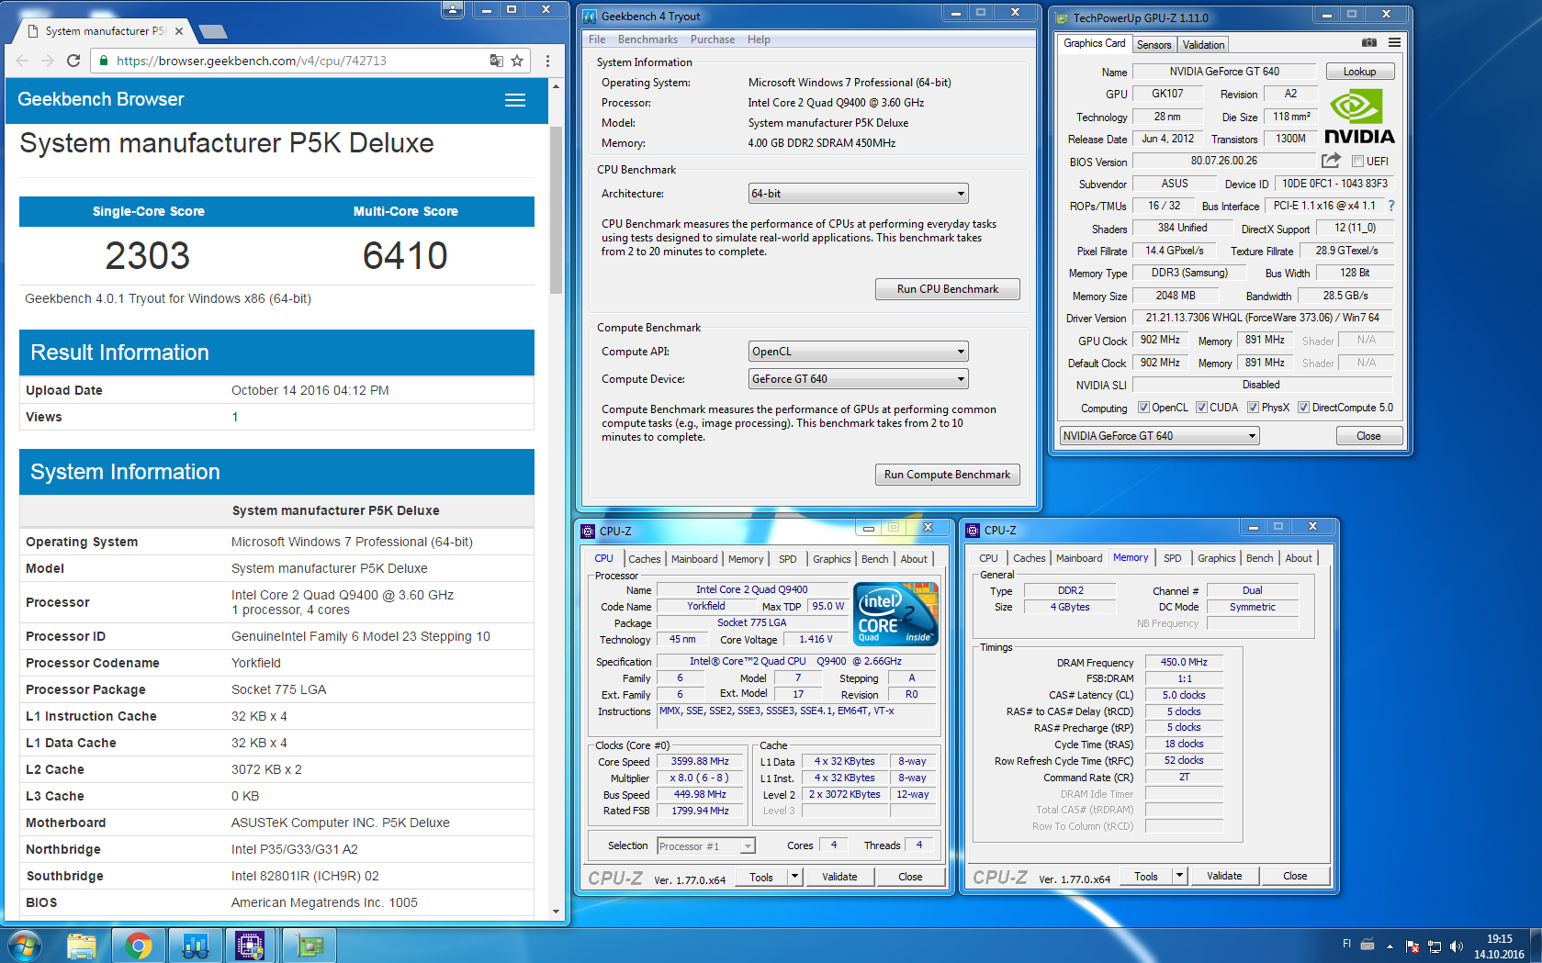Switch to the Validation tab in GPU-Z

click(1203, 45)
